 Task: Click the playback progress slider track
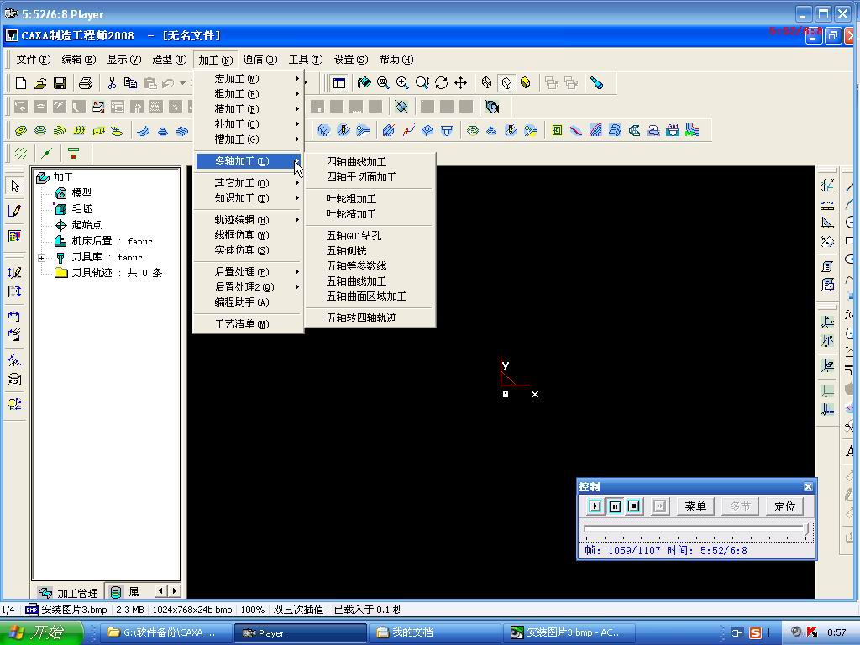(695, 528)
